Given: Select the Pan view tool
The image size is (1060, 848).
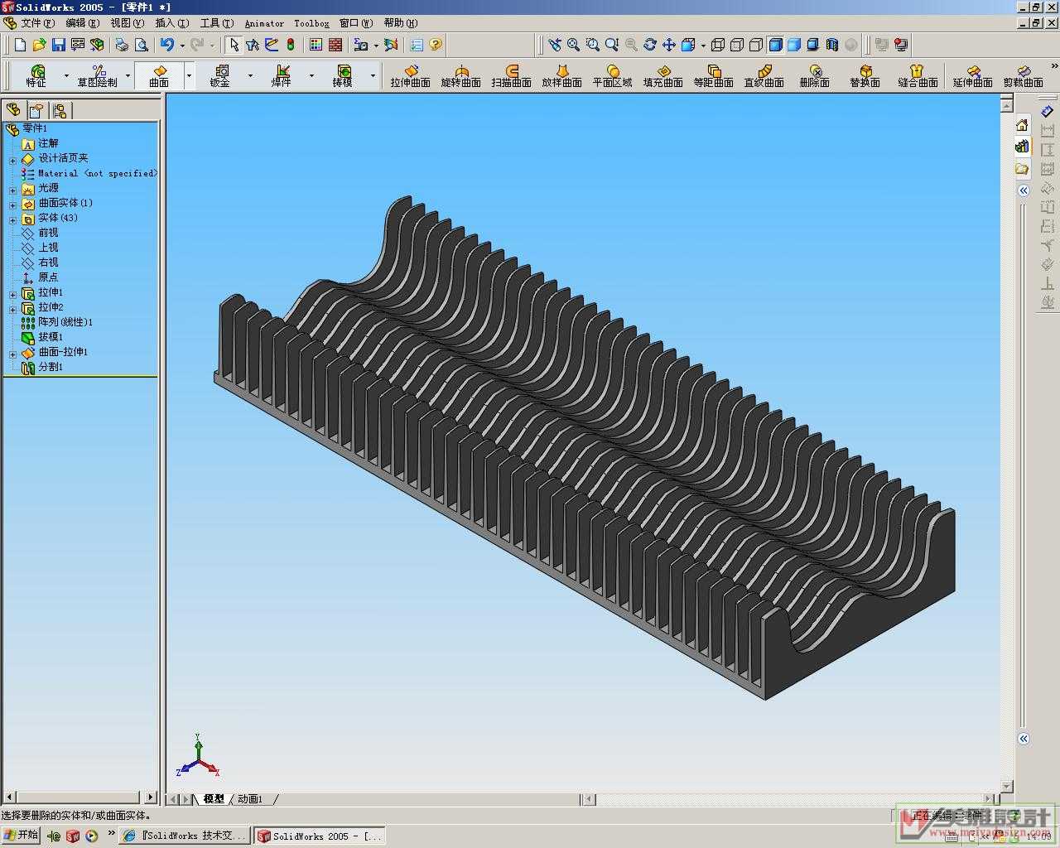Looking at the screenshot, I should (x=669, y=45).
